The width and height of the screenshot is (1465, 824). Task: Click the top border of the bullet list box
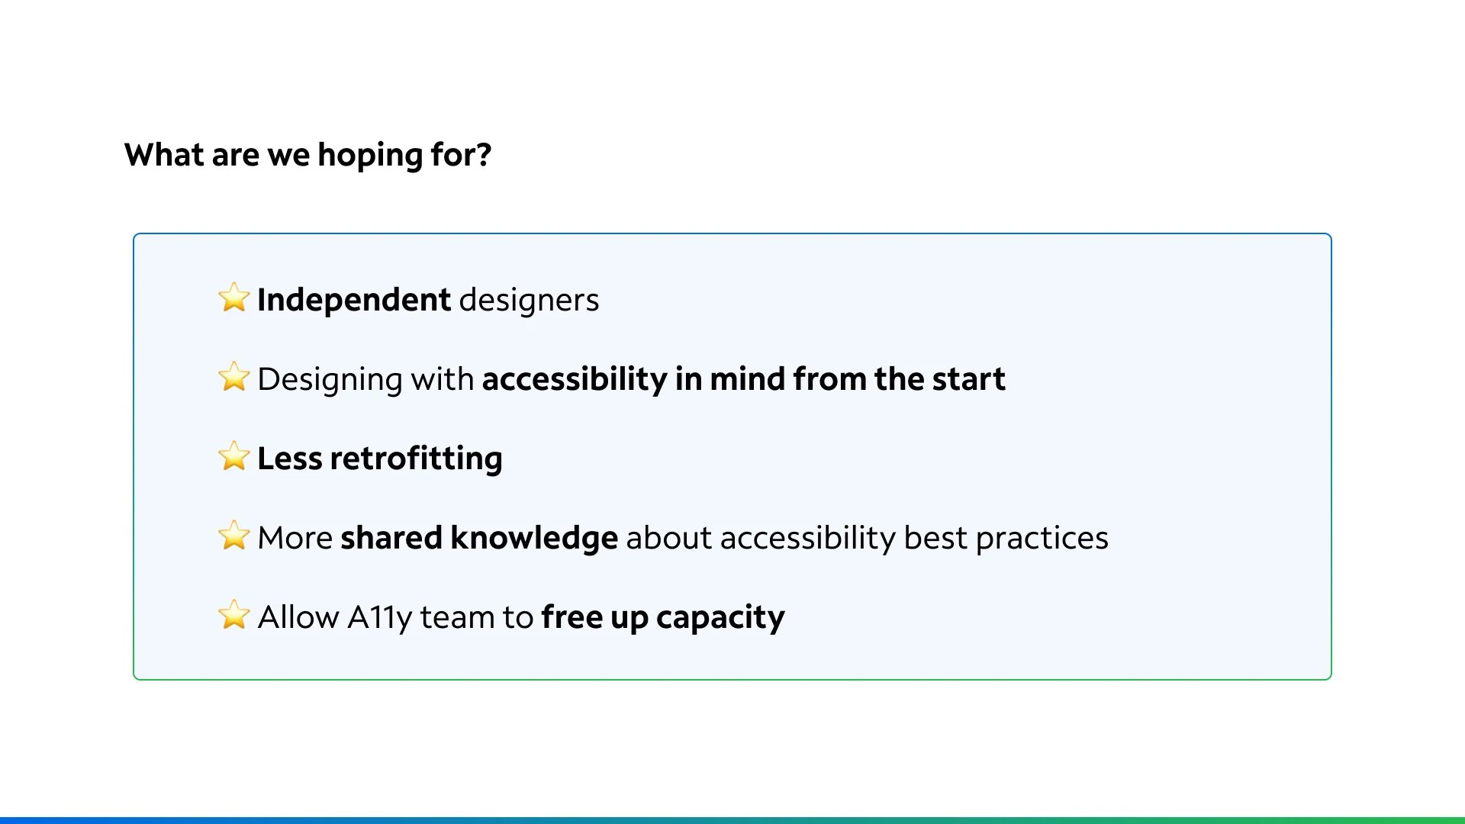(x=732, y=234)
